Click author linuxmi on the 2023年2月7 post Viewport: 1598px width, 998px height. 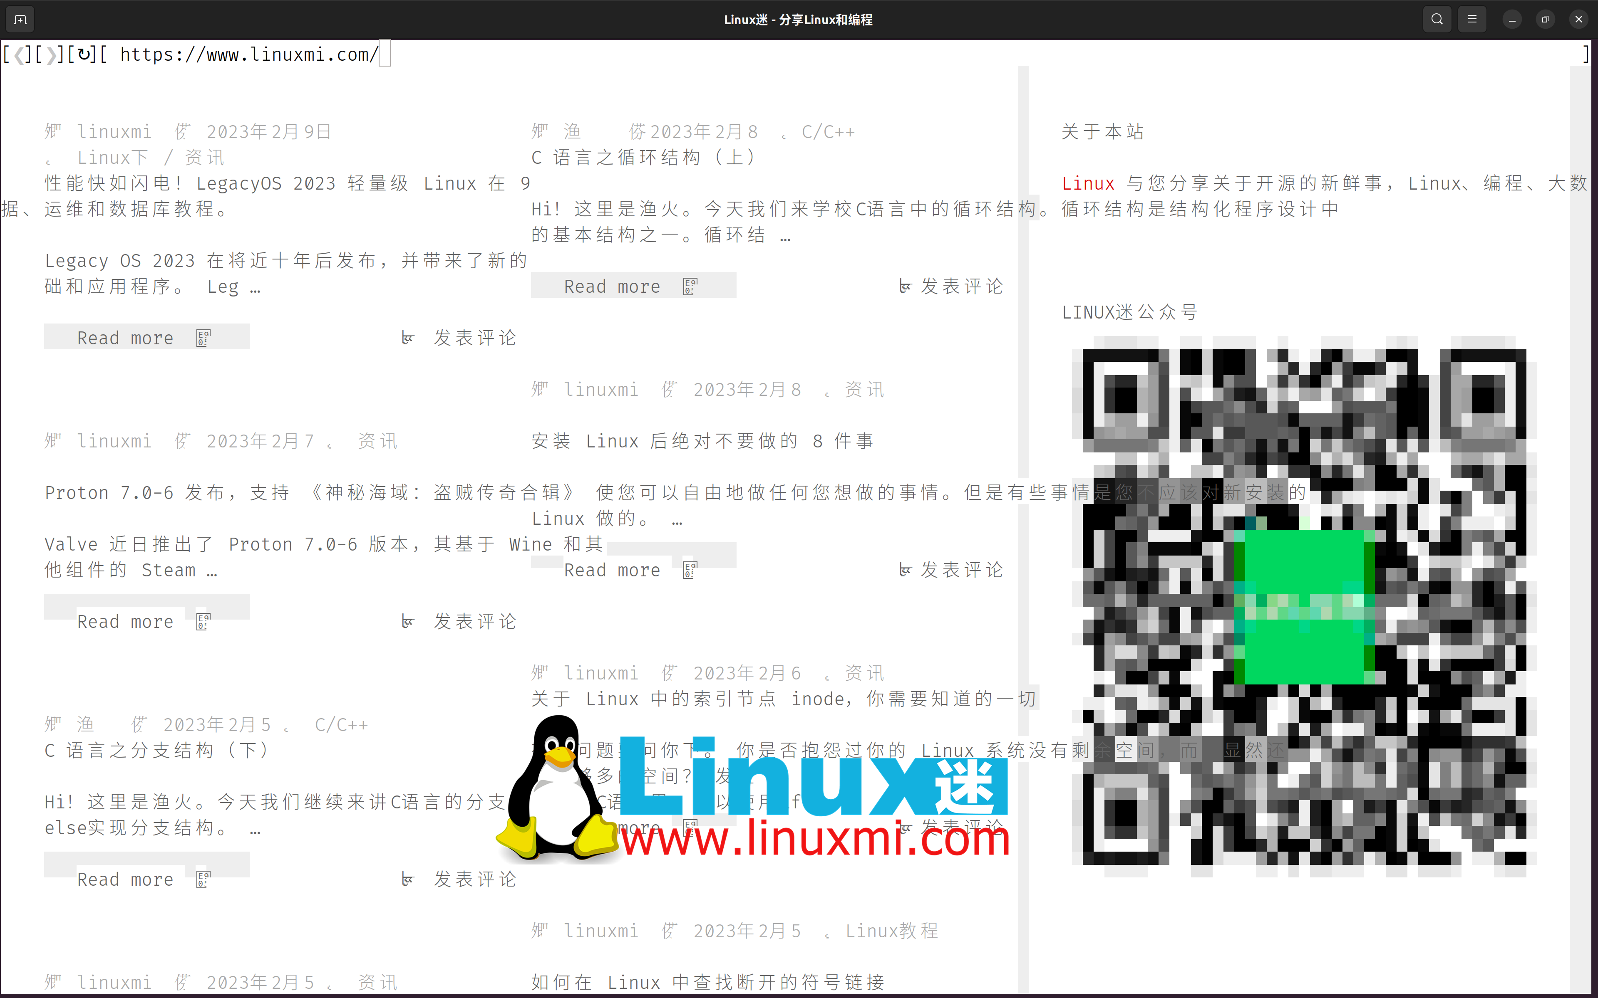(x=114, y=441)
